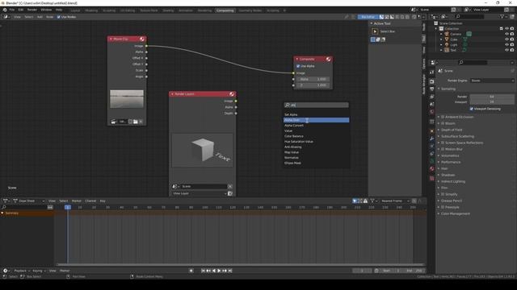Click the Select Box tool icon
517x290 pixels.
click(375, 31)
